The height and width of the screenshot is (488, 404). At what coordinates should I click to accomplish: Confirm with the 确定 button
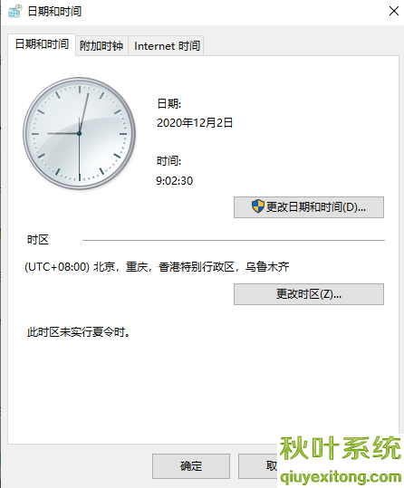tap(191, 466)
